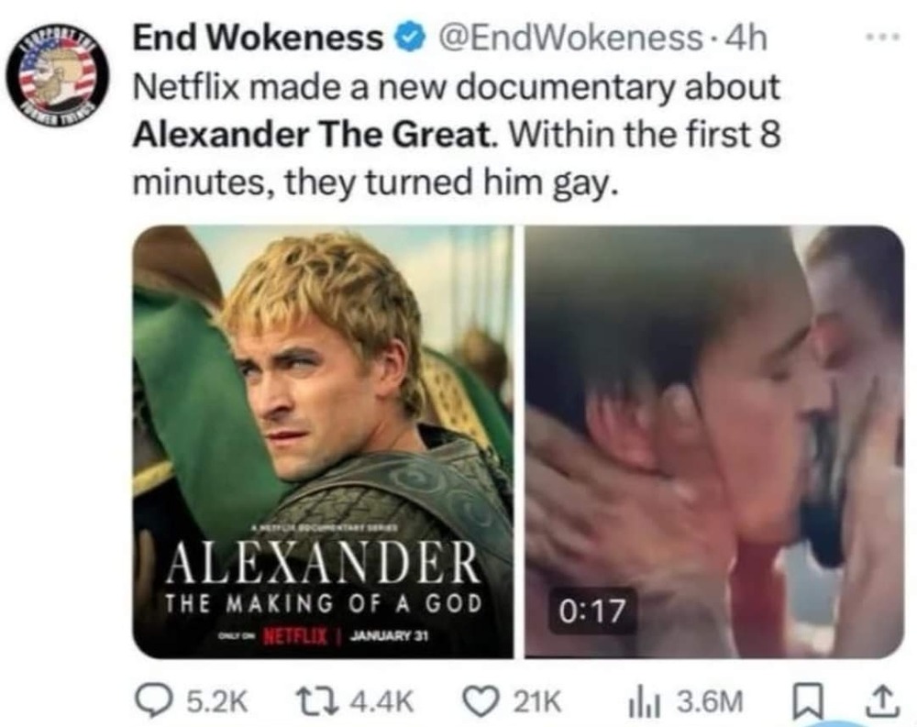Viewport: 917px width, 727px height.
Task: Click the 4.4K reposts count
Action: 381,702
